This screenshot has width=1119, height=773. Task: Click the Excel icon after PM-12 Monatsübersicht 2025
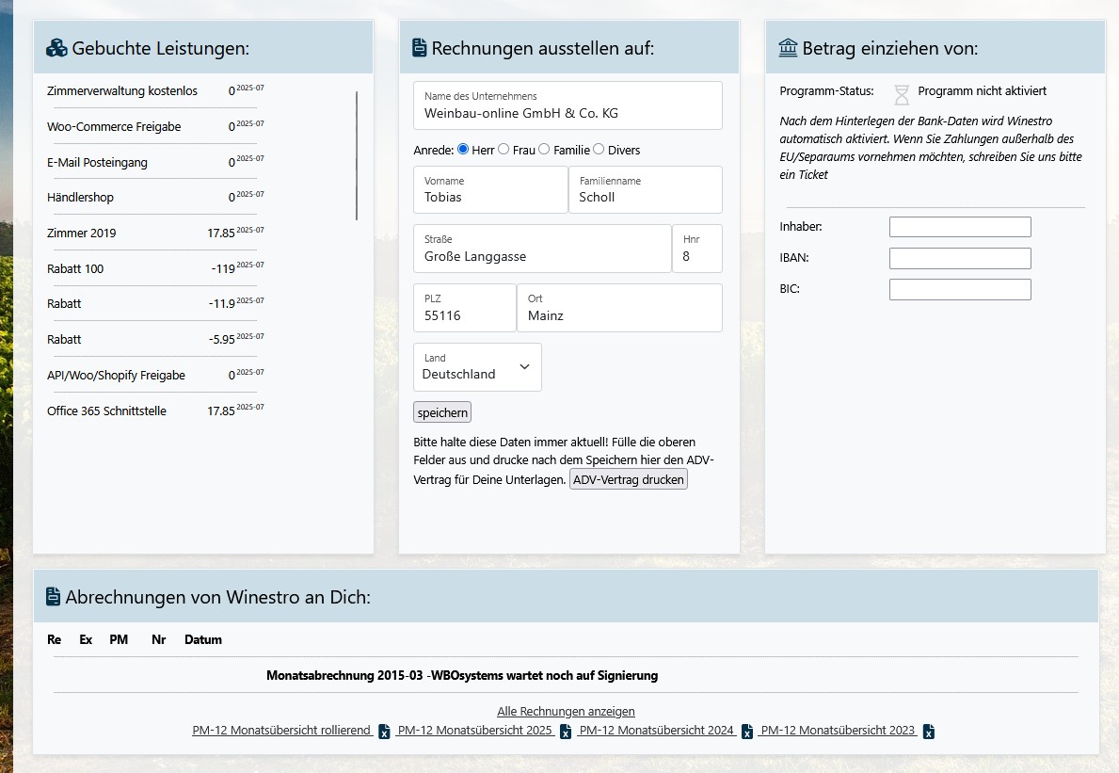tap(566, 732)
